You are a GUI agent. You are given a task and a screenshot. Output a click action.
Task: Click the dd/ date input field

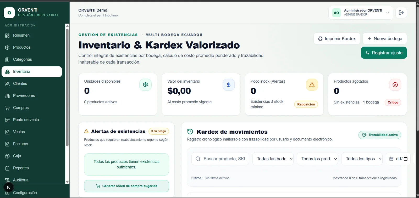(398, 159)
